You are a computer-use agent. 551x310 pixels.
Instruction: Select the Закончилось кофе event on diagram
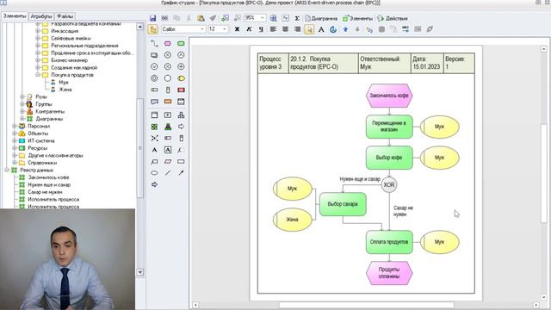389,96
